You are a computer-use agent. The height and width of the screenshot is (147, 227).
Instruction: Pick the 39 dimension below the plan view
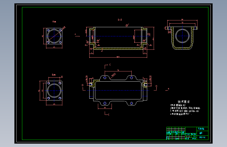(105, 108)
